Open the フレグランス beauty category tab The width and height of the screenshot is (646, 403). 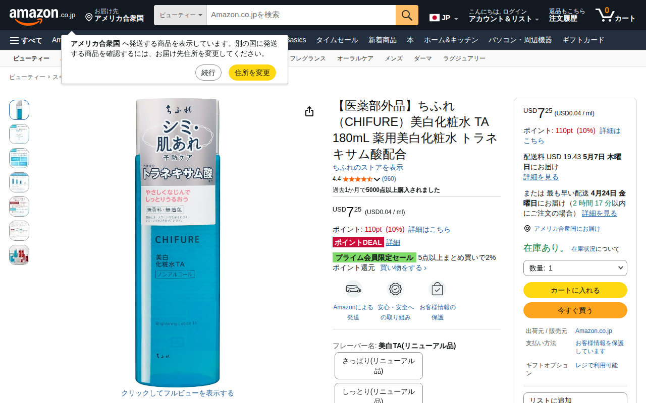point(308,58)
